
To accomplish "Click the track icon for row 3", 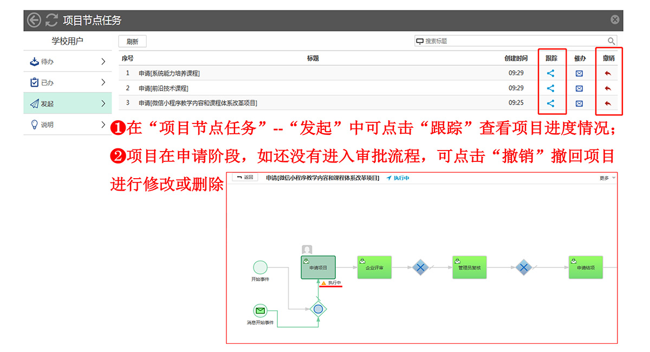I will point(550,103).
